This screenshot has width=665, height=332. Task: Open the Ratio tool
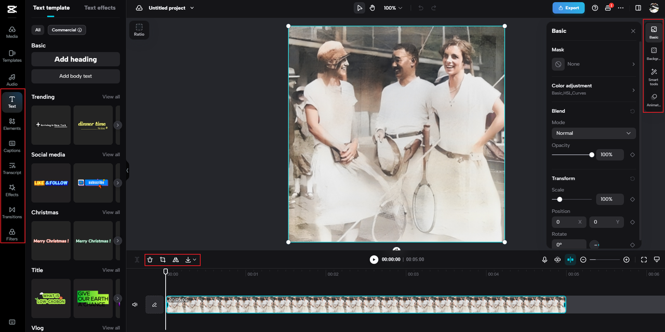[x=139, y=30]
